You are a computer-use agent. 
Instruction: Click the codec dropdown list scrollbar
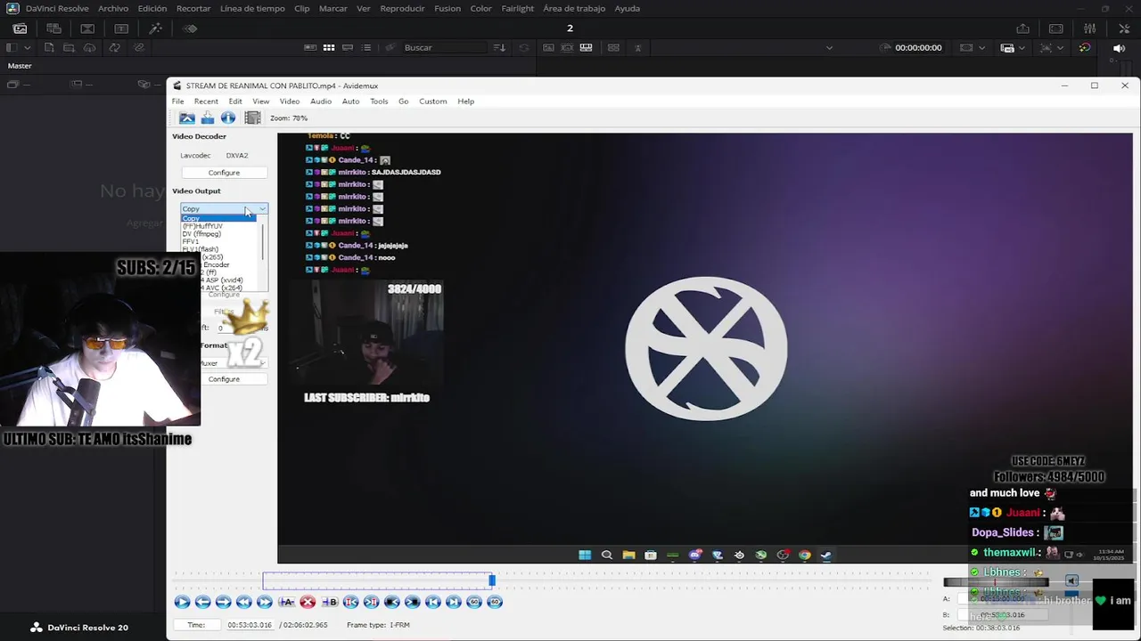click(x=263, y=240)
